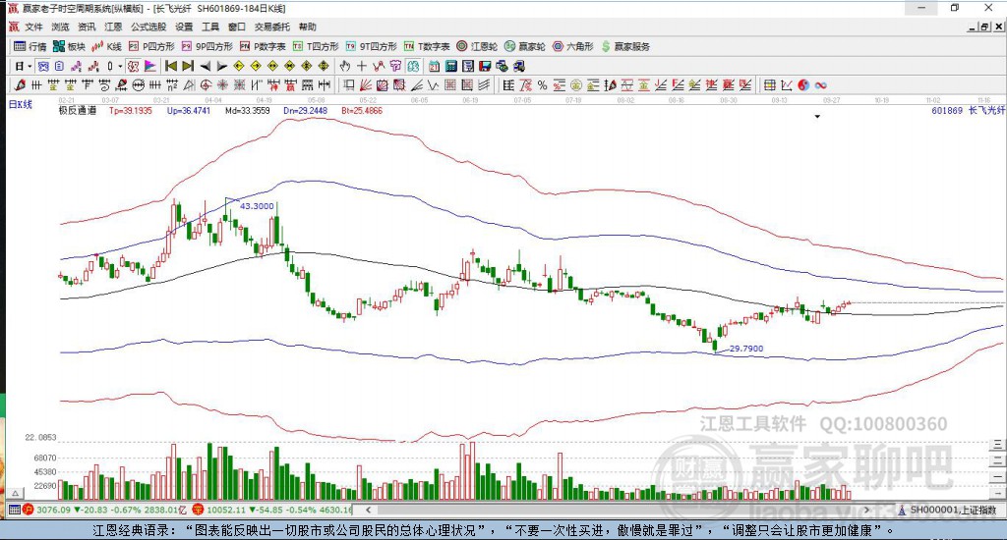Click the 29.7900 low price label
Viewport: 1007px width, 540px height.
(746, 349)
